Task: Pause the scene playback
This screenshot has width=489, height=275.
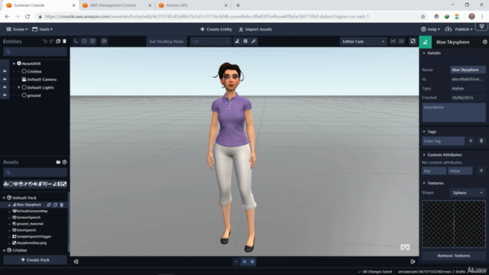Action: pyautogui.click(x=244, y=261)
